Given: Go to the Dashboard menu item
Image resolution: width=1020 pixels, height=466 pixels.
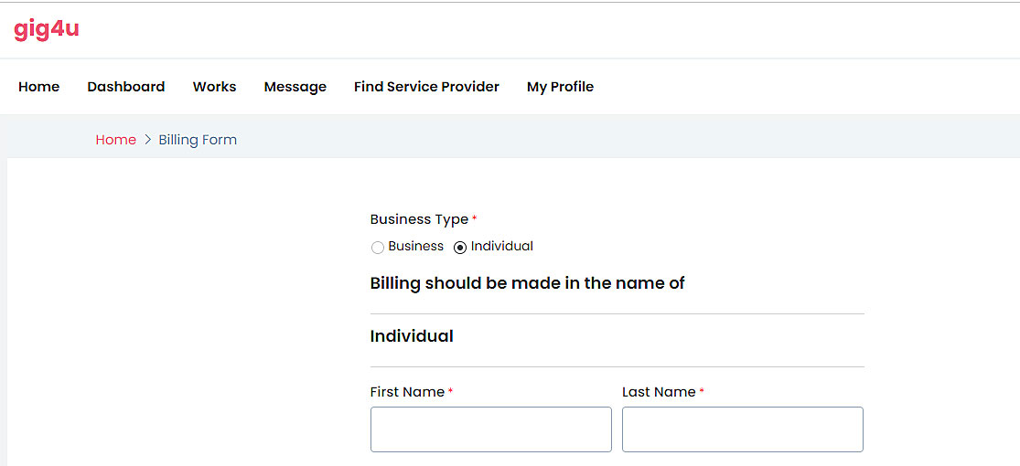Looking at the screenshot, I should pyautogui.click(x=126, y=87).
